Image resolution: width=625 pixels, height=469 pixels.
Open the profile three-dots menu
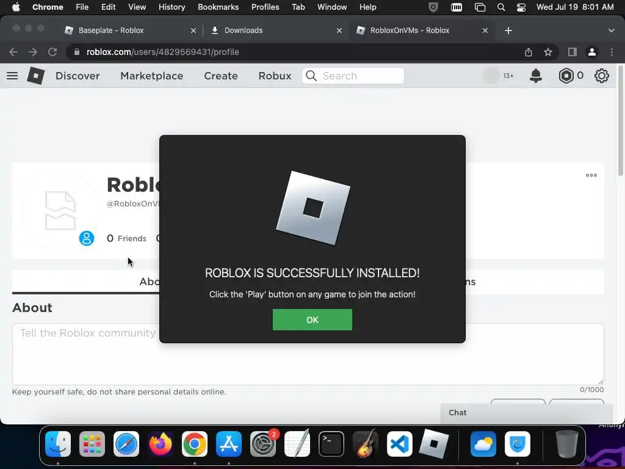(x=591, y=175)
